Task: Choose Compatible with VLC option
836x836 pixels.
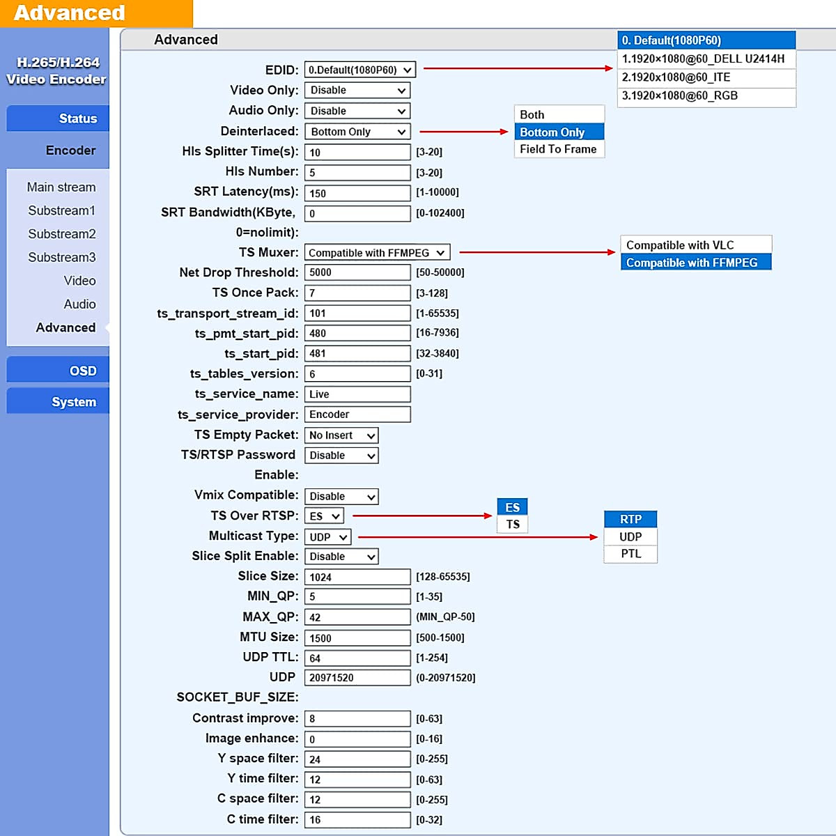Action: point(695,245)
